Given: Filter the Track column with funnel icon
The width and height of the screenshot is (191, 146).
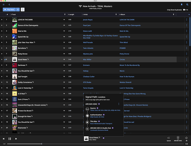Looking at the screenshot, I should tap(65, 15).
